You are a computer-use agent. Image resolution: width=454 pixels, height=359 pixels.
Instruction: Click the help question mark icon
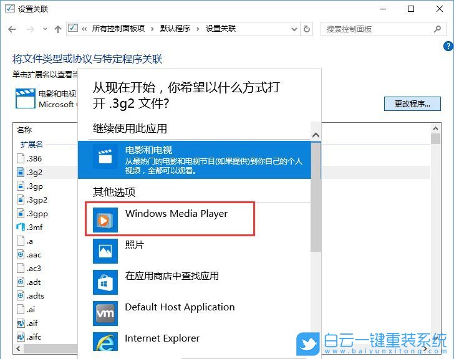[x=448, y=46]
